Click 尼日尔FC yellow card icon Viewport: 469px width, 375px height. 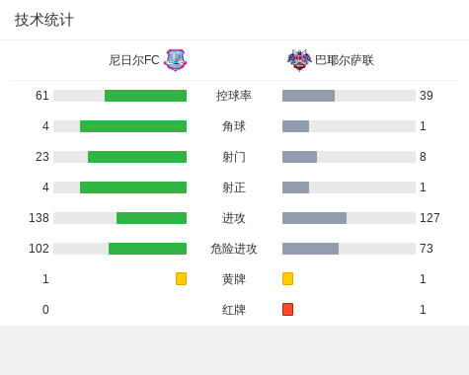pyautogui.click(x=181, y=278)
